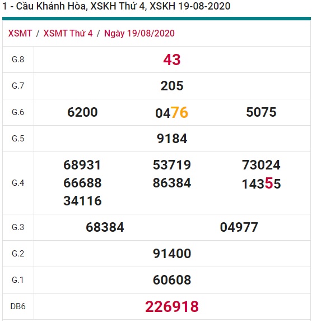The height and width of the screenshot is (321, 312).
Task: Select the G.4 number 68931
Action: pos(82,165)
